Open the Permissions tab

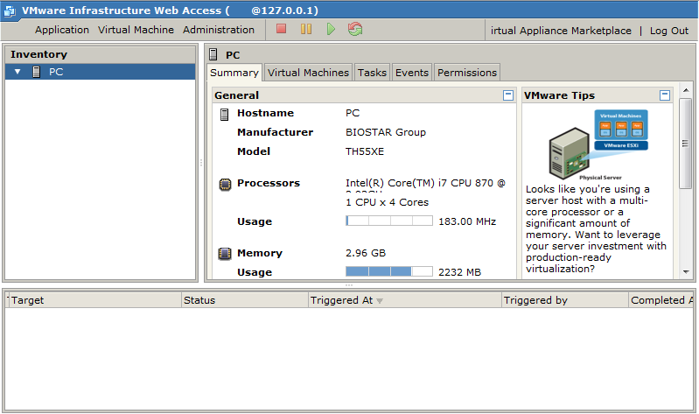tap(467, 73)
